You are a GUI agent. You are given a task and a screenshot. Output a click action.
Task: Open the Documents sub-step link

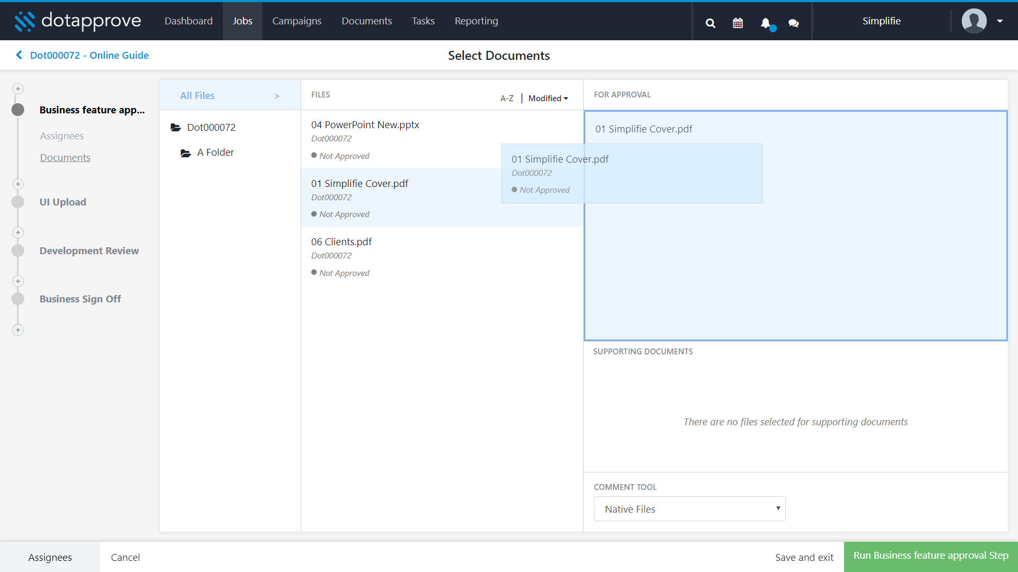65,158
